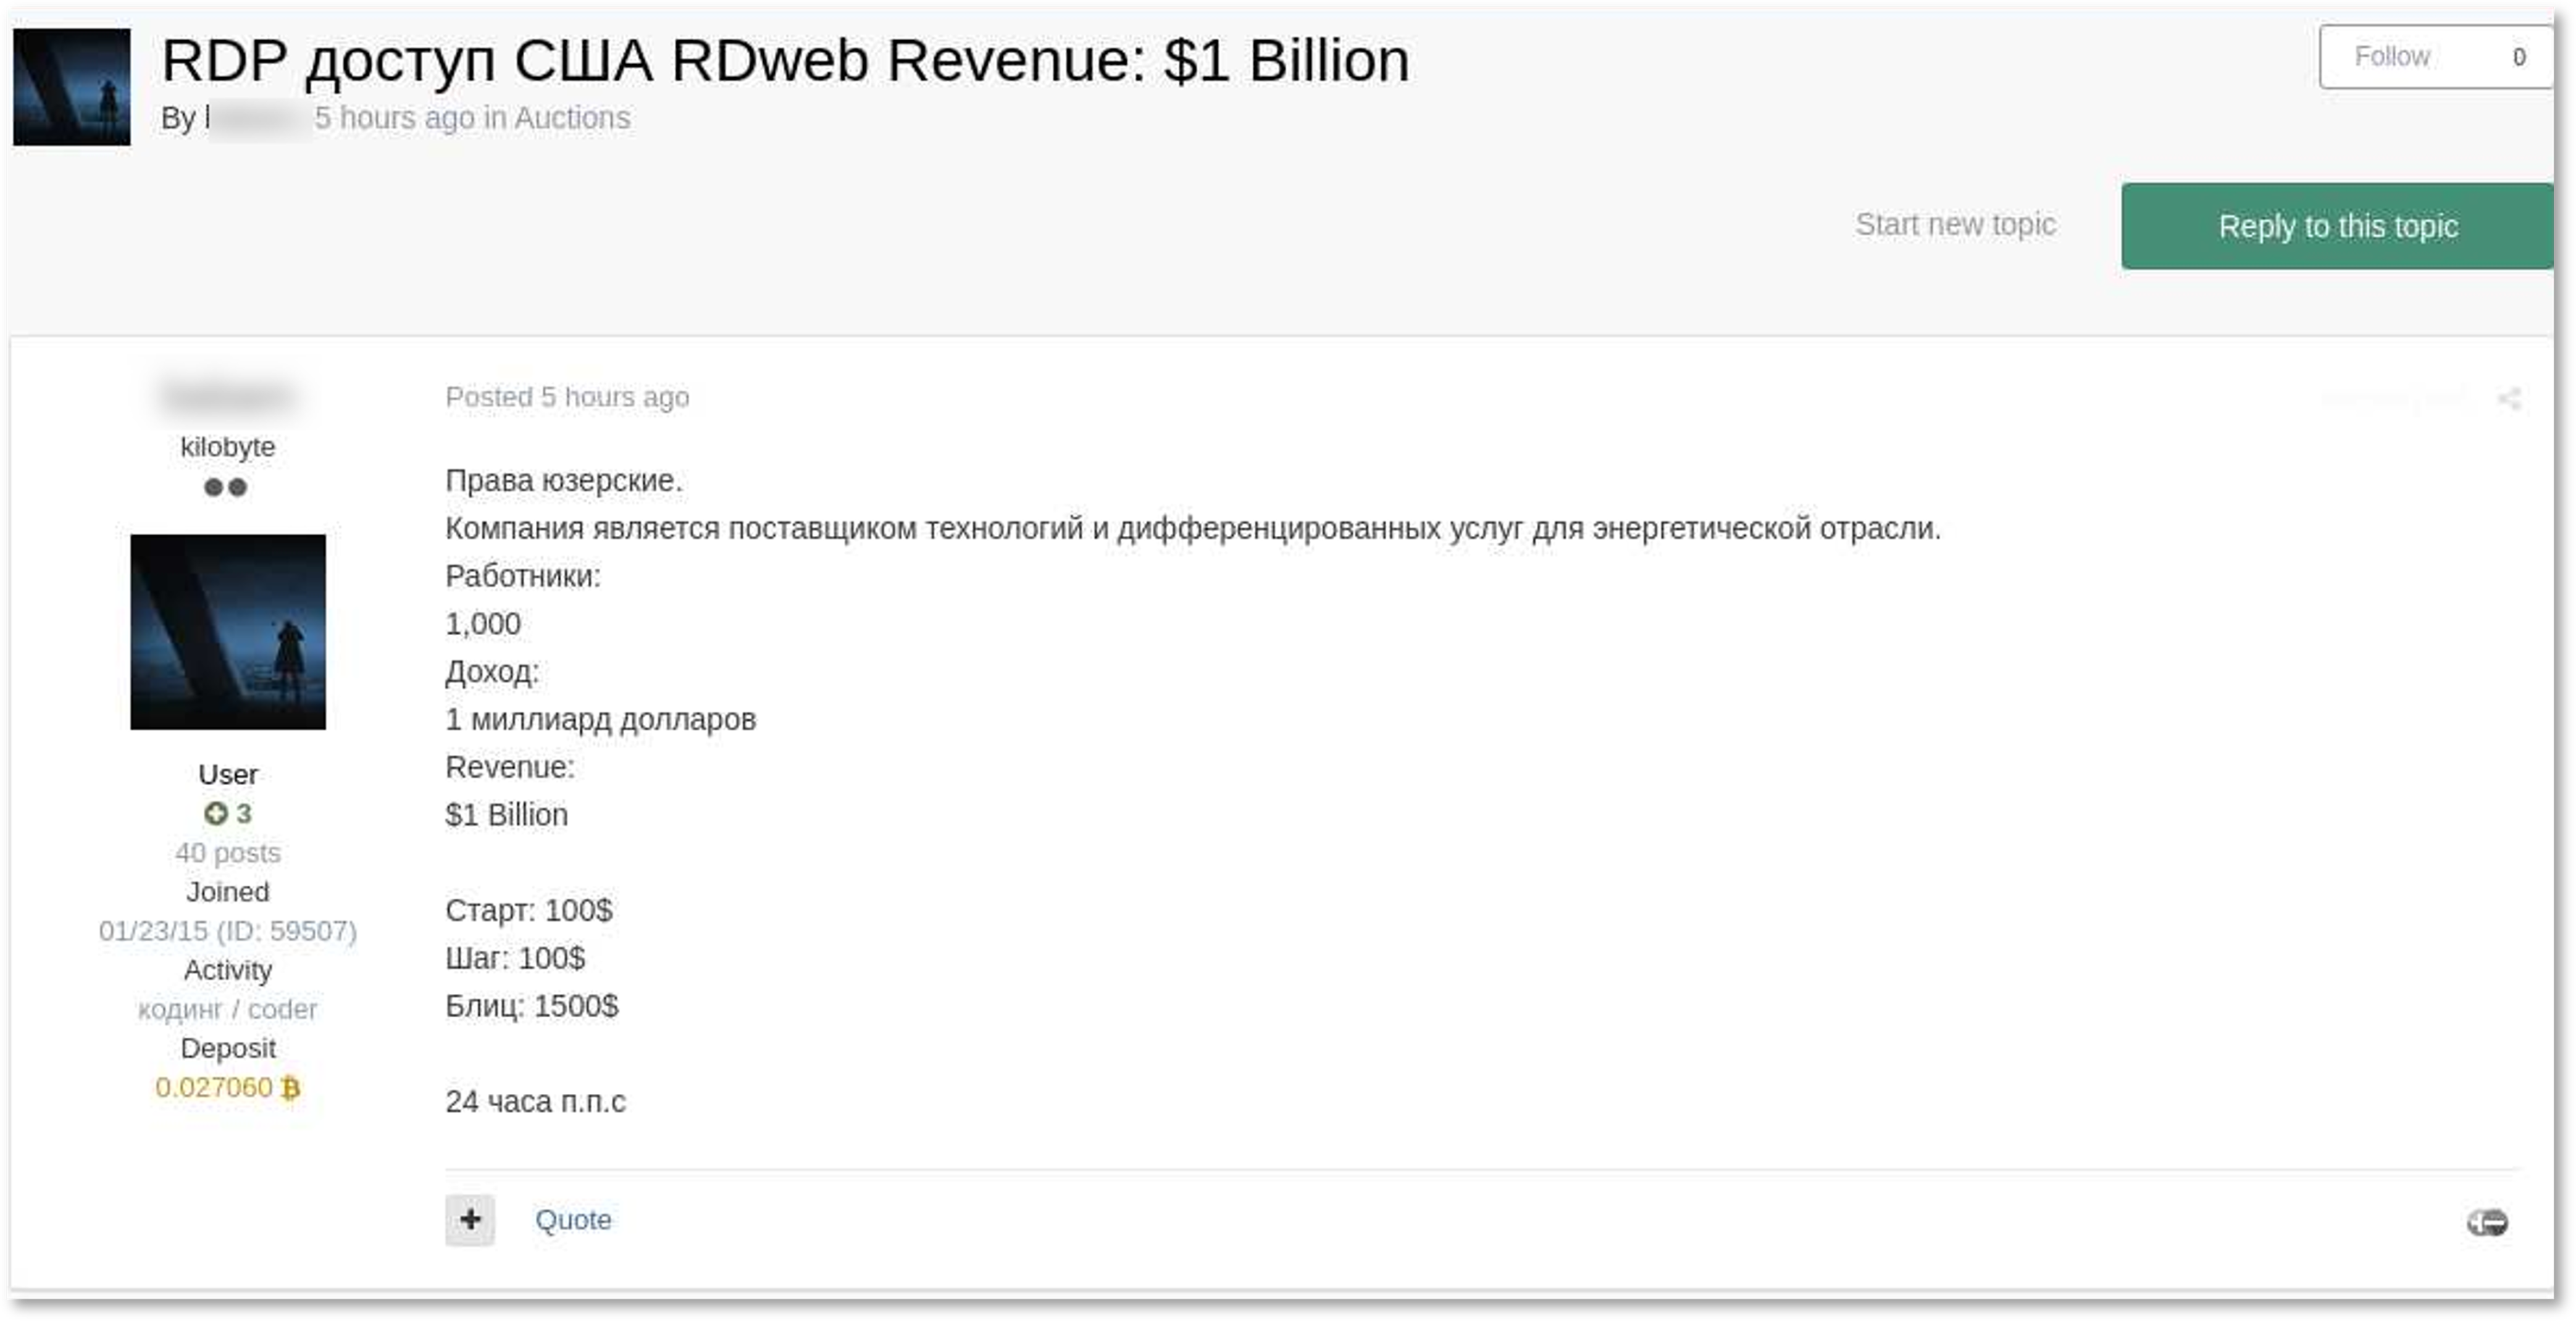Click the reputation score 3
The height and width of the screenshot is (1321, 2576).
(244, 814)
